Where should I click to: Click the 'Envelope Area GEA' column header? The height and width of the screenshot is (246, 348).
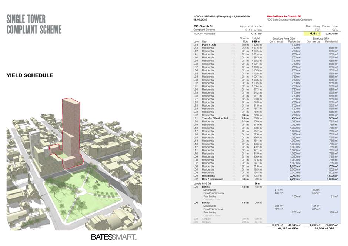click(284, 38)
